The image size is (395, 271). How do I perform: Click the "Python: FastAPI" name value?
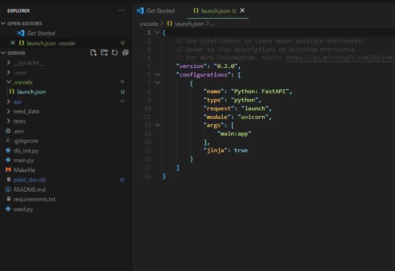point(260,91)
